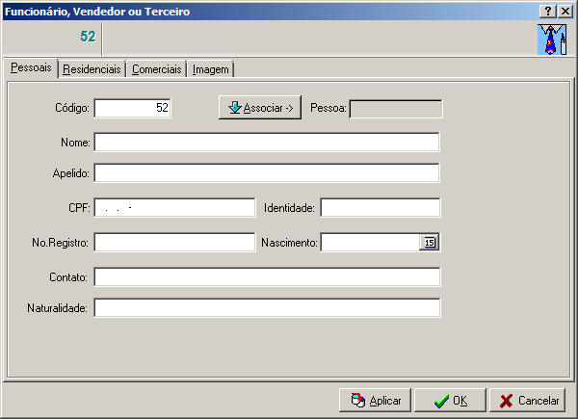The width and height of the screenshot is (578, 419).
Task: Open the Nascimento calendar date picker
Action: tap(430, 243)
